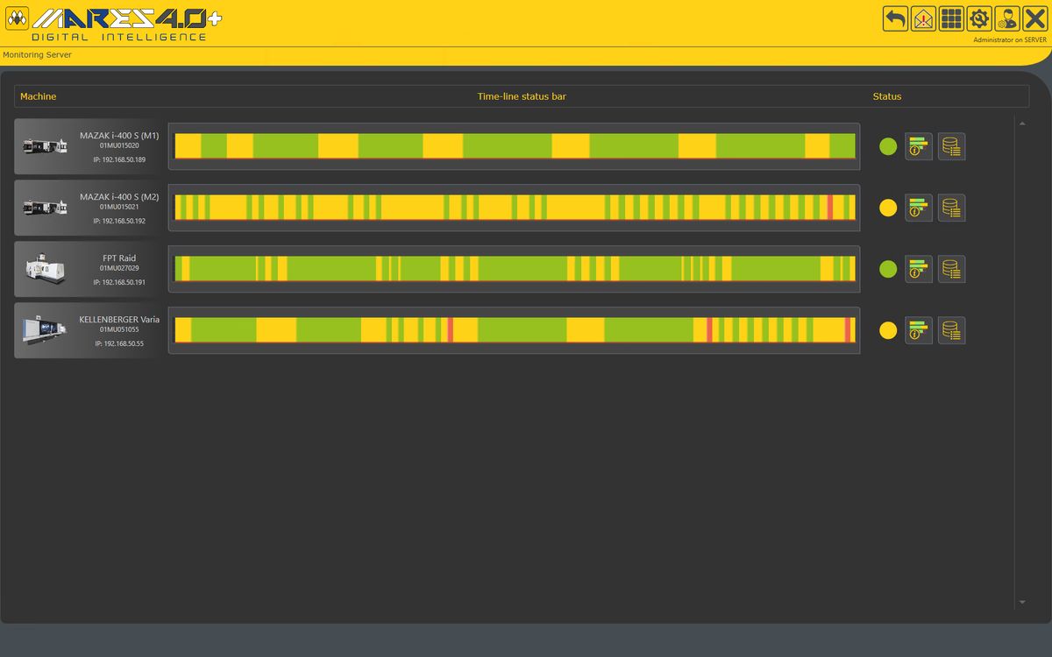Open the grid menu icon

[951, 18]
